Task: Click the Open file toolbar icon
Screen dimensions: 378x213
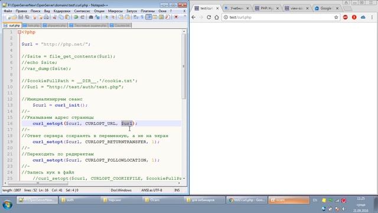Action: coord(14,17)
